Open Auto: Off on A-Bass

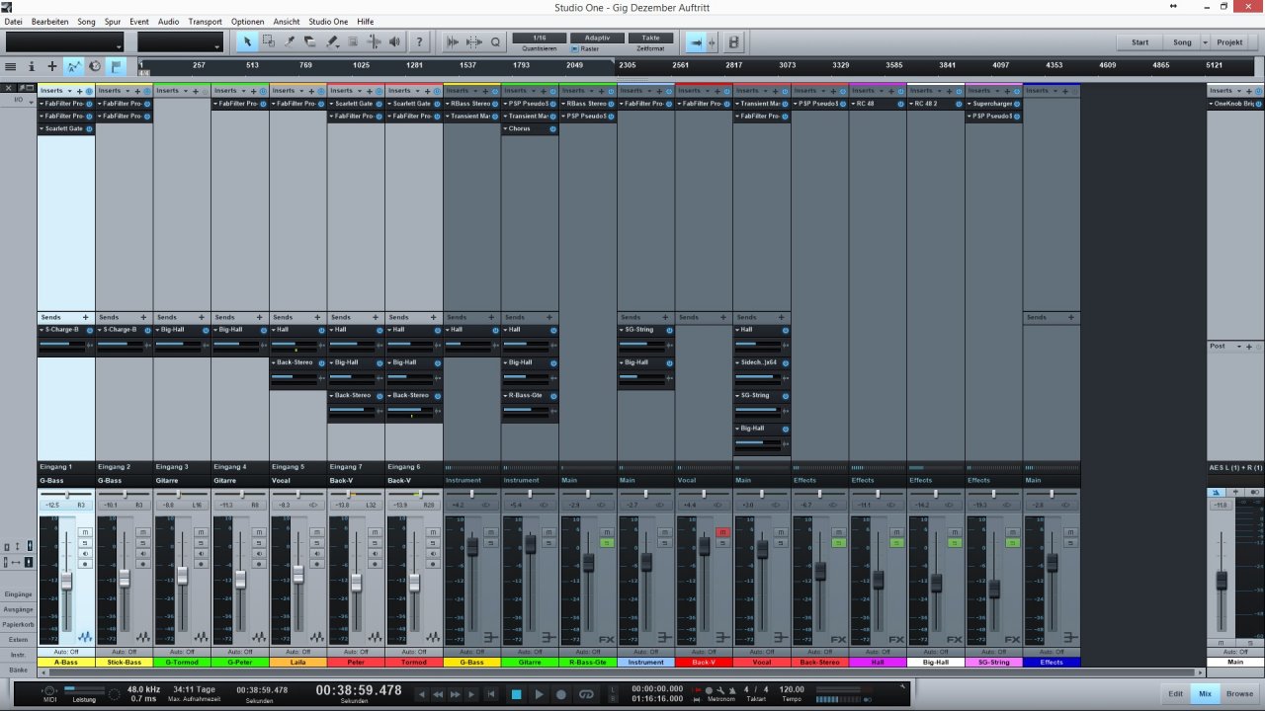click(x=66, y=652)
